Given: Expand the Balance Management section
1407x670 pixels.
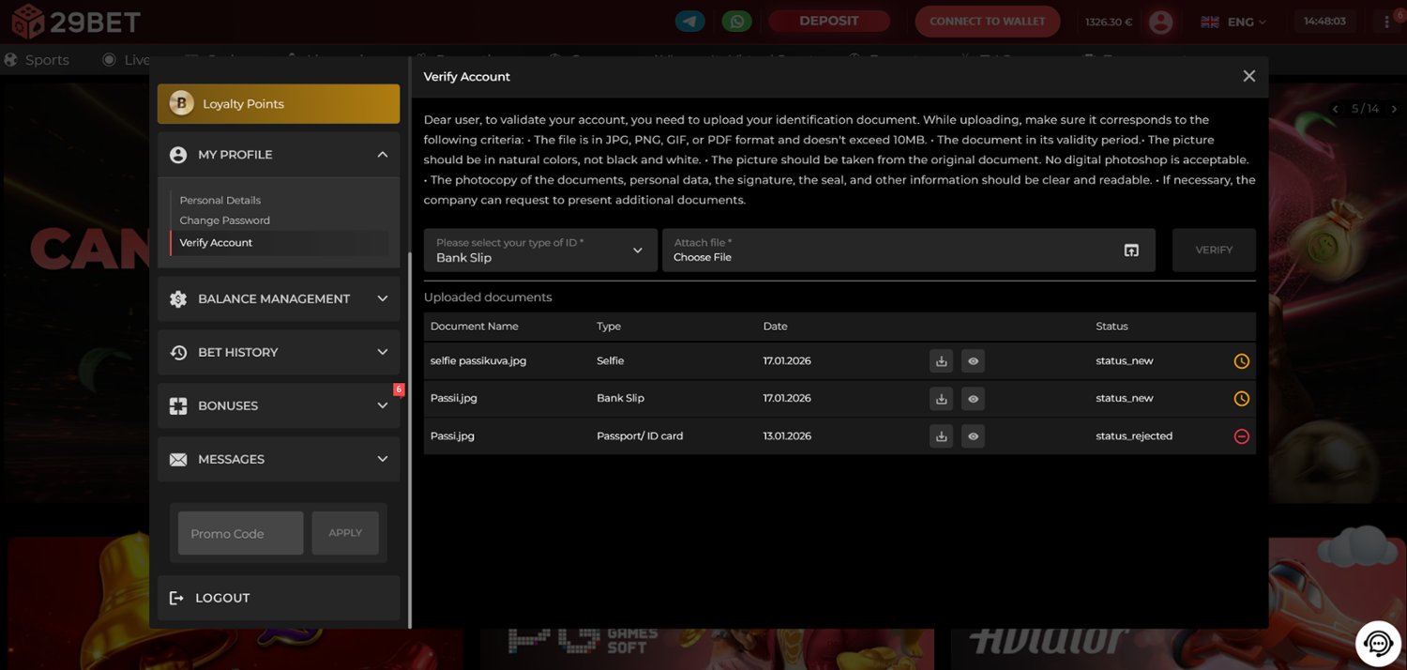Looking at the screenshot, I should point(279,298).
